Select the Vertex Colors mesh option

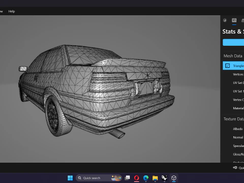coord(238,100)
